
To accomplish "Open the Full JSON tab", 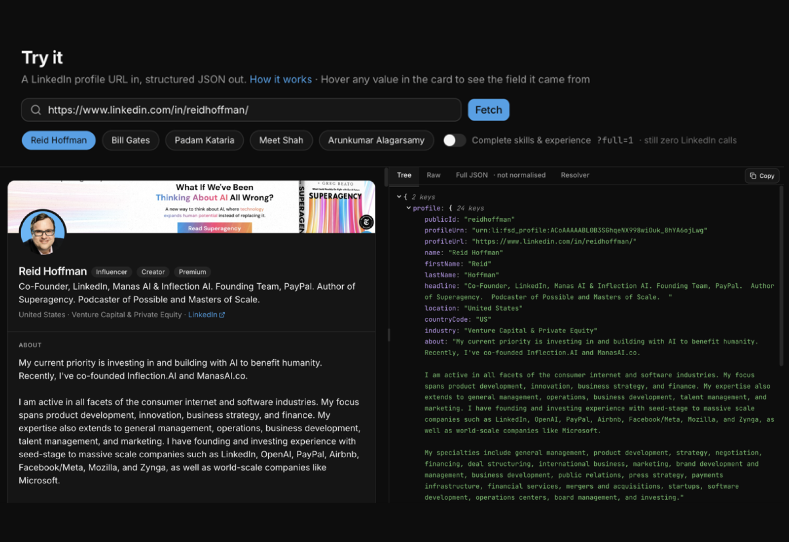I will tap(501, 175).
